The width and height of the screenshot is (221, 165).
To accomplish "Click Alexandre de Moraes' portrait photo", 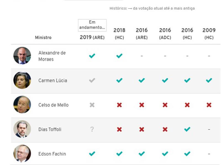I will point(22,56).
